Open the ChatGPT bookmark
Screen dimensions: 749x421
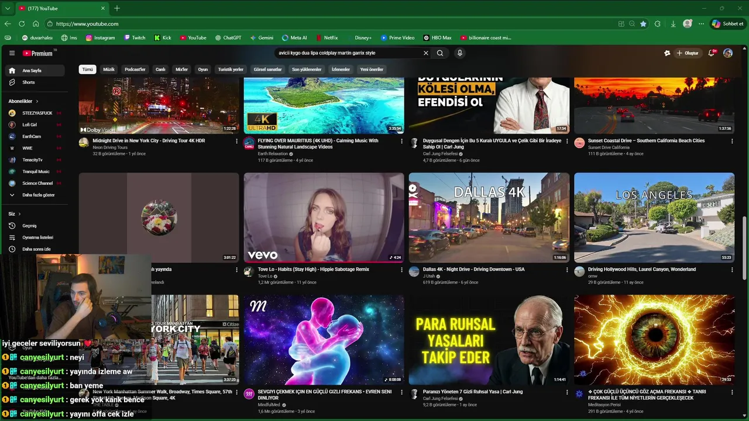(x=228, y=38)
